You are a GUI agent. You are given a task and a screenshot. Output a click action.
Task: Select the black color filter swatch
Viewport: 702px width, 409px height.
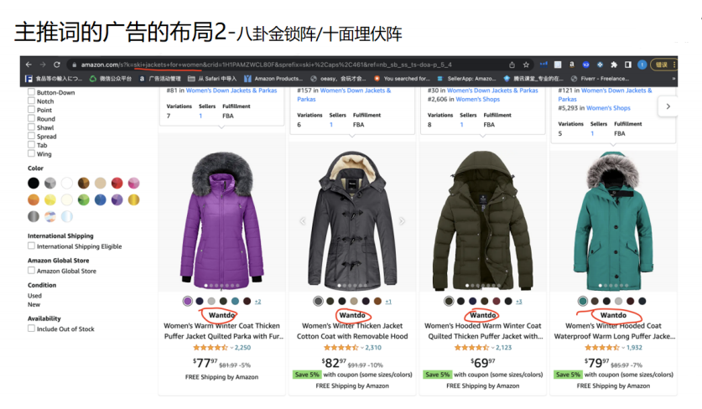pyautogui.click(x=34, y=183)
